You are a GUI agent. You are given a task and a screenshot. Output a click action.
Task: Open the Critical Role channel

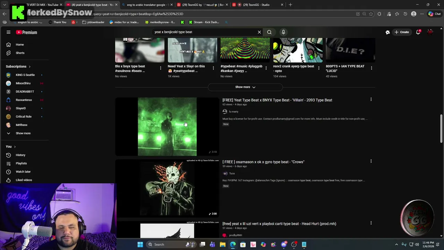point(24,116)
